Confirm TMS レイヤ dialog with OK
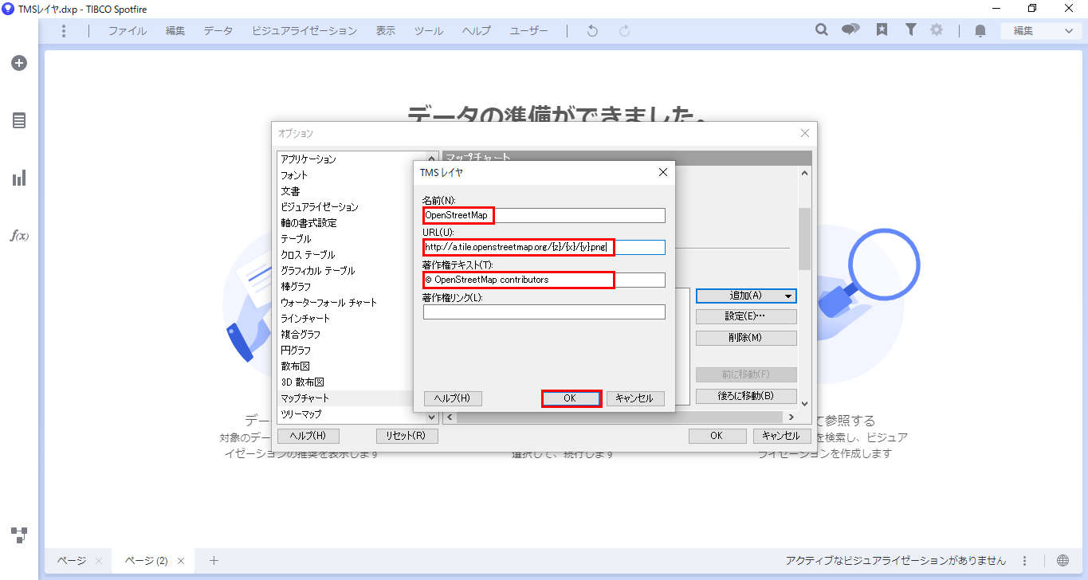The width and height of the screenshot is (1088, 580). (x=571, y=398)
